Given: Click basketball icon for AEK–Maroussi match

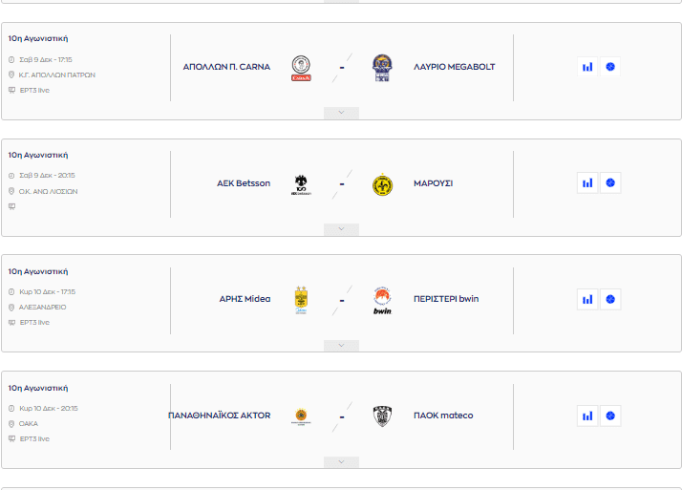Looking at the screenshot, I should [x=610, y=183].
